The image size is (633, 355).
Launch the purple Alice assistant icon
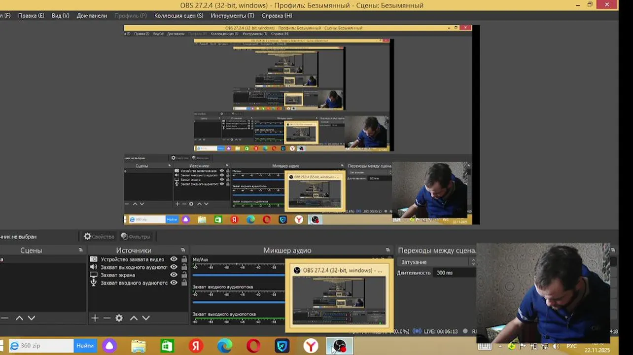pyautogui.click(x=109, y=346)
